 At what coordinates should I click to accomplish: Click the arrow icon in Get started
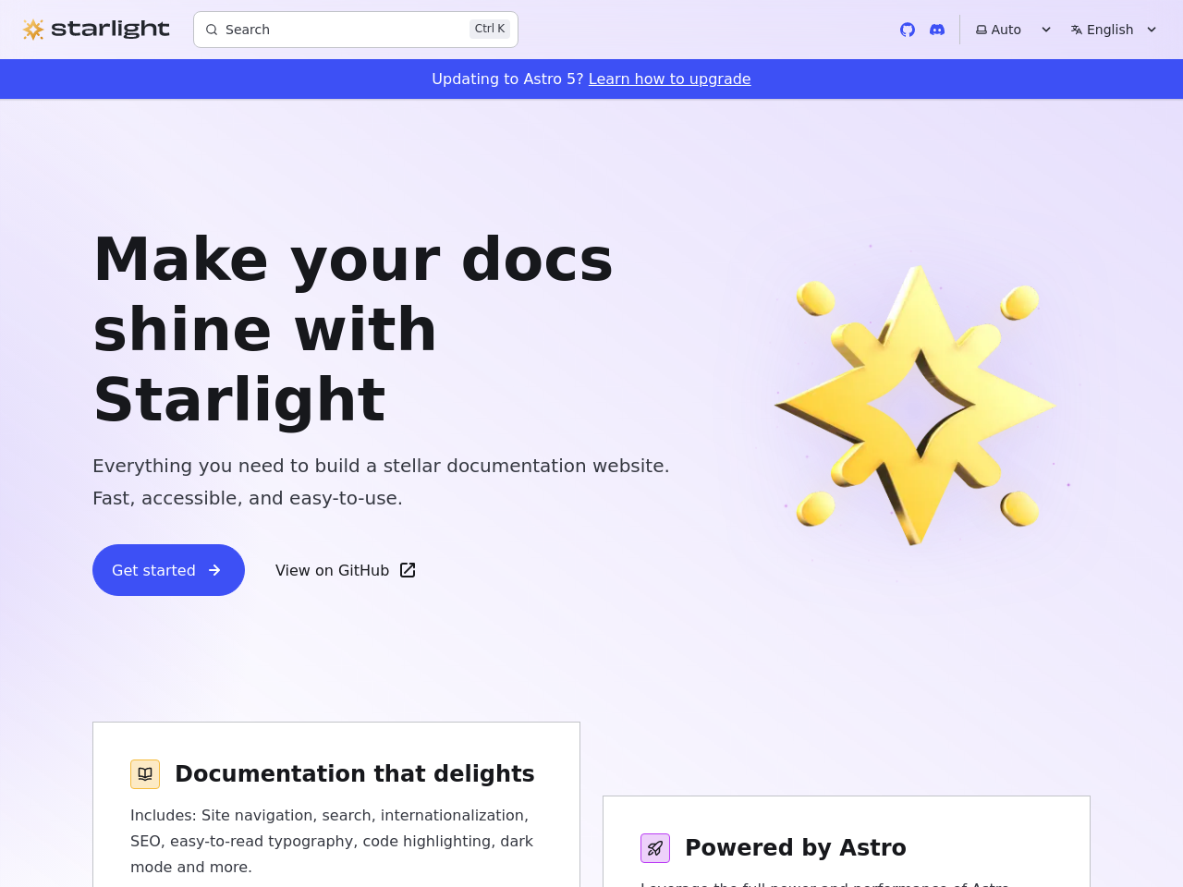214,570
